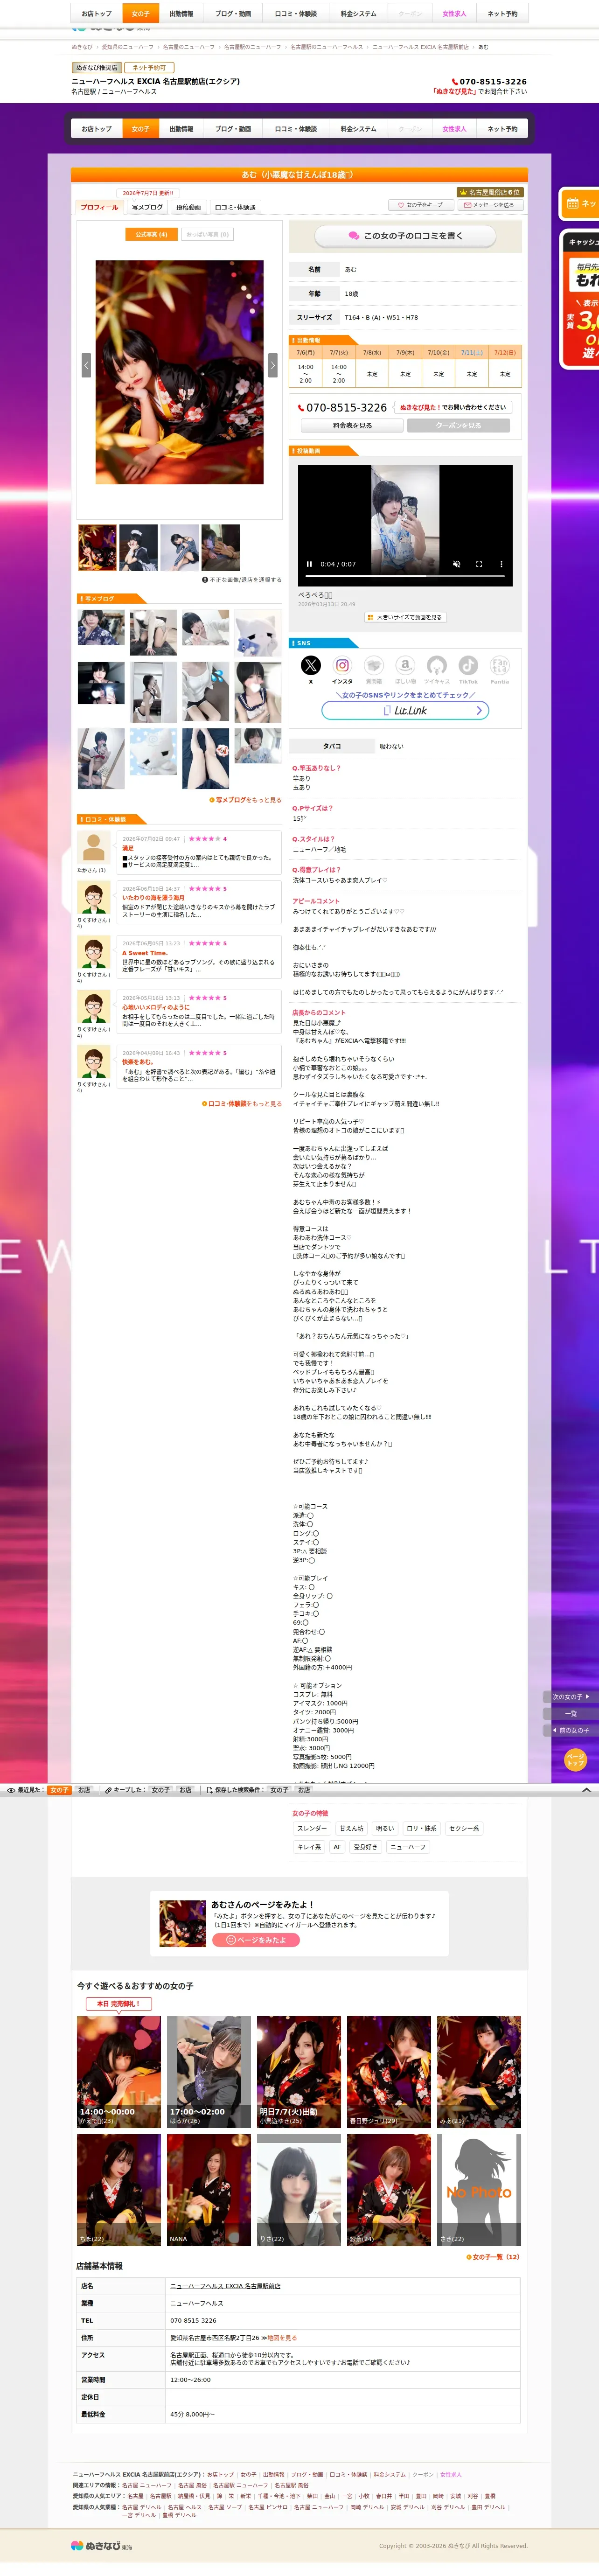
Task: Open 女の子 under 最近見た in bottom bar
Action: [x=59, y=1790]
